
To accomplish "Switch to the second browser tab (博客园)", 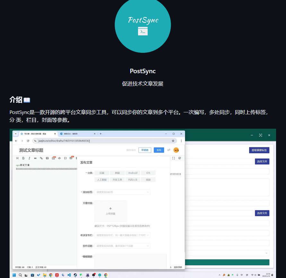I will coord(77,134).
